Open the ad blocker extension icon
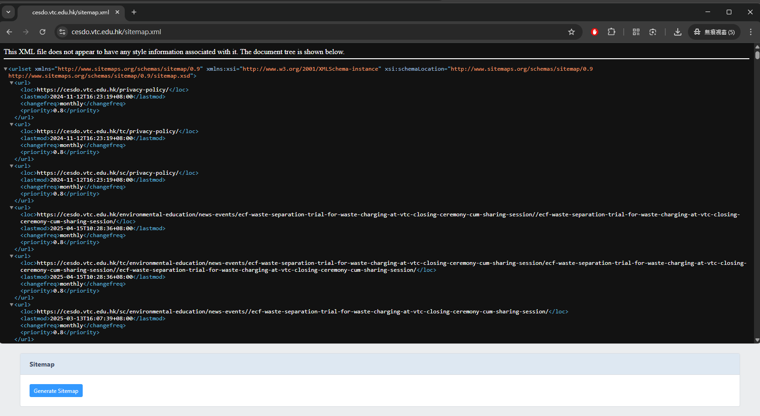This screenshot has width=760, height=416. coord(594,32)
